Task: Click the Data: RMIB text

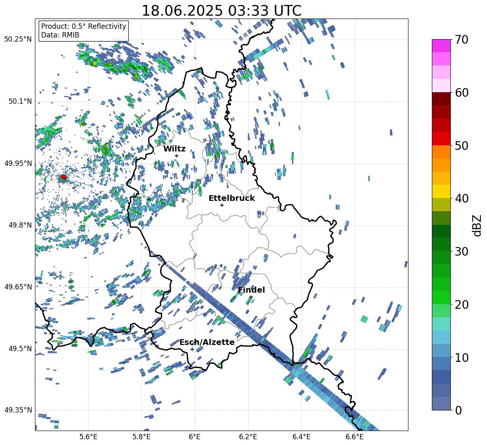Action: point(60,35)
